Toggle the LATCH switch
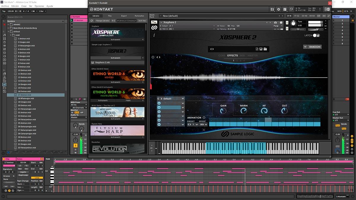This screenshot has height=200, width=356. tap(316, 36)
